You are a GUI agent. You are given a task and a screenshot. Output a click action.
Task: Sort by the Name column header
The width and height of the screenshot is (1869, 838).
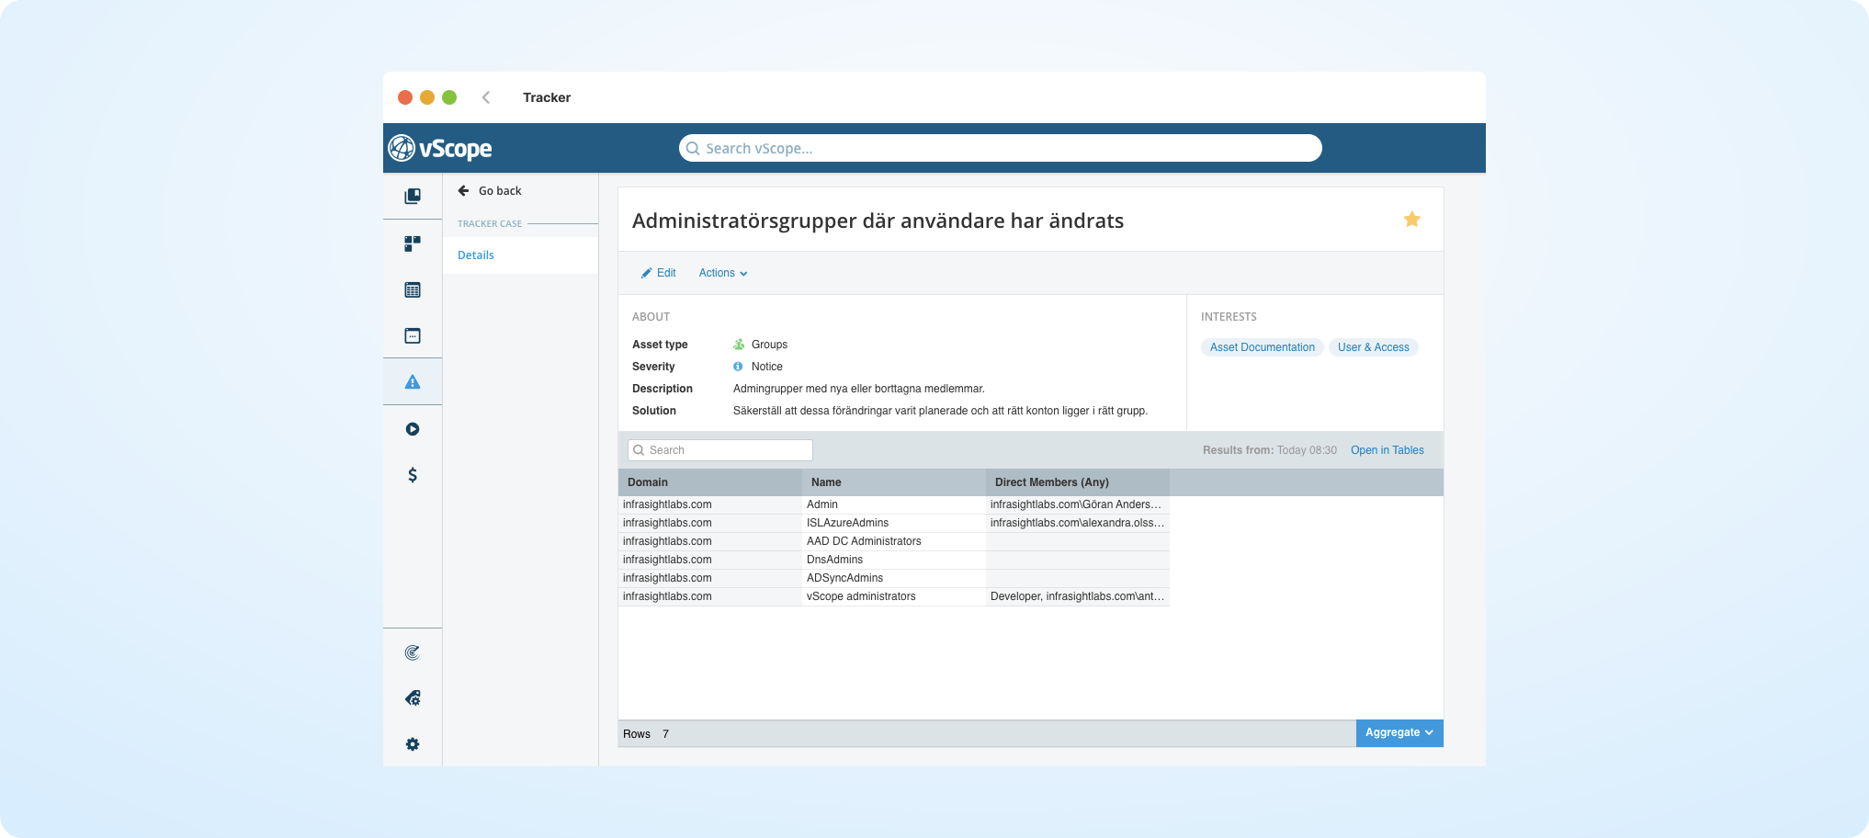[x=894, y=482]
